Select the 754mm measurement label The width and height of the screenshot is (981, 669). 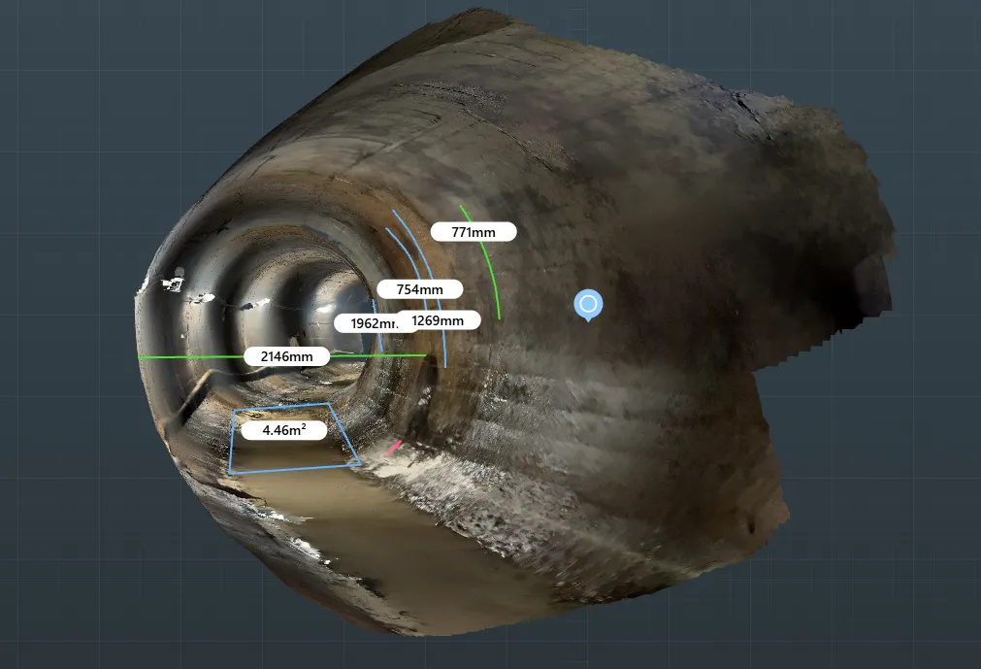(420, 289)
